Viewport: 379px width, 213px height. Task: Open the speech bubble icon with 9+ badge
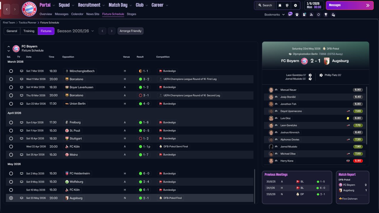point(290,14)
